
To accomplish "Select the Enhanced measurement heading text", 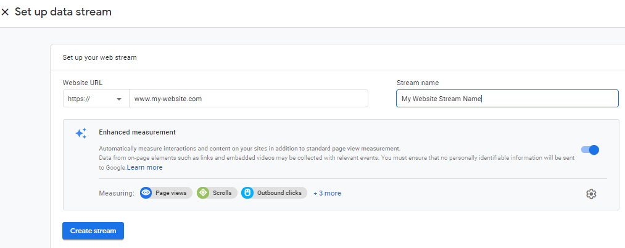I will 137,132.
